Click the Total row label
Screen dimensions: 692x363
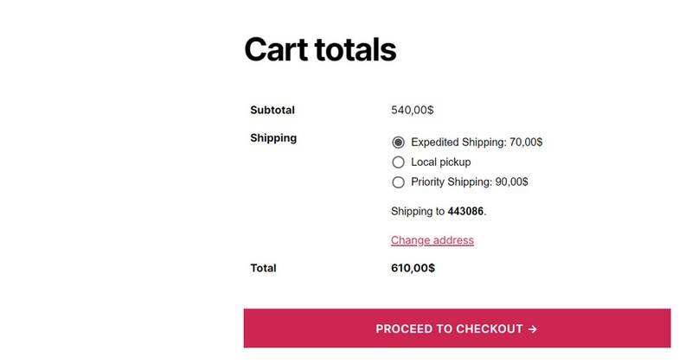pyautogui.click(x=263, y=268)
